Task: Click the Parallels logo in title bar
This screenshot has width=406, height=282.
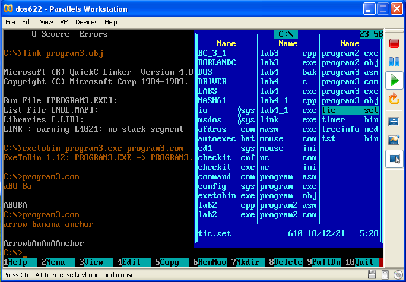Action: click(8, 8)
